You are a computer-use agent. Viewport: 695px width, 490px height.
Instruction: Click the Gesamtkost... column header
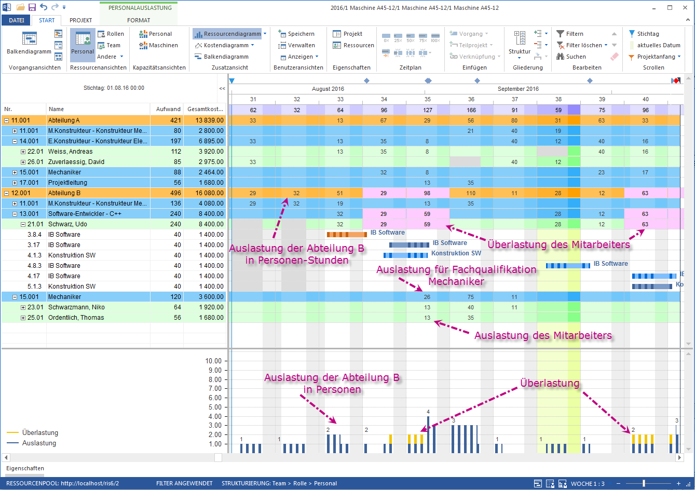205,109
